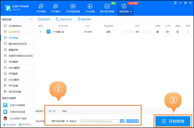194x128 pixels.
Task: Select 原文件夹目录 output option
Action: coord(57,121)
